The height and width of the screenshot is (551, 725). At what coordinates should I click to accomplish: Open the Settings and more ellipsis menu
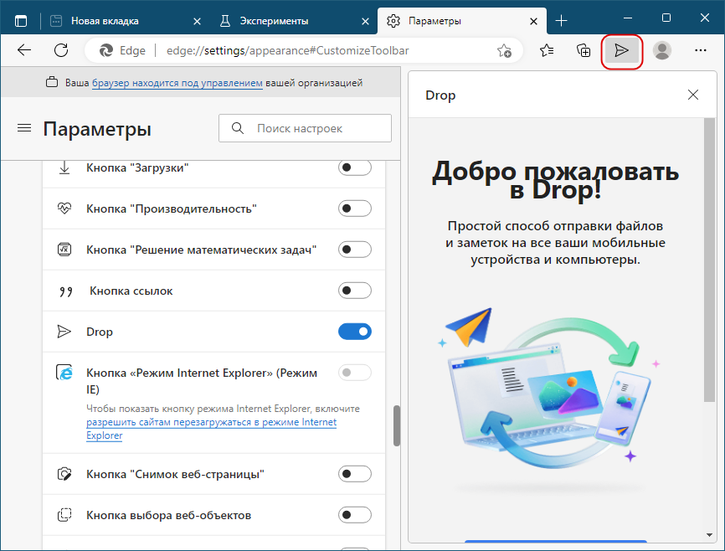[701, 50]
